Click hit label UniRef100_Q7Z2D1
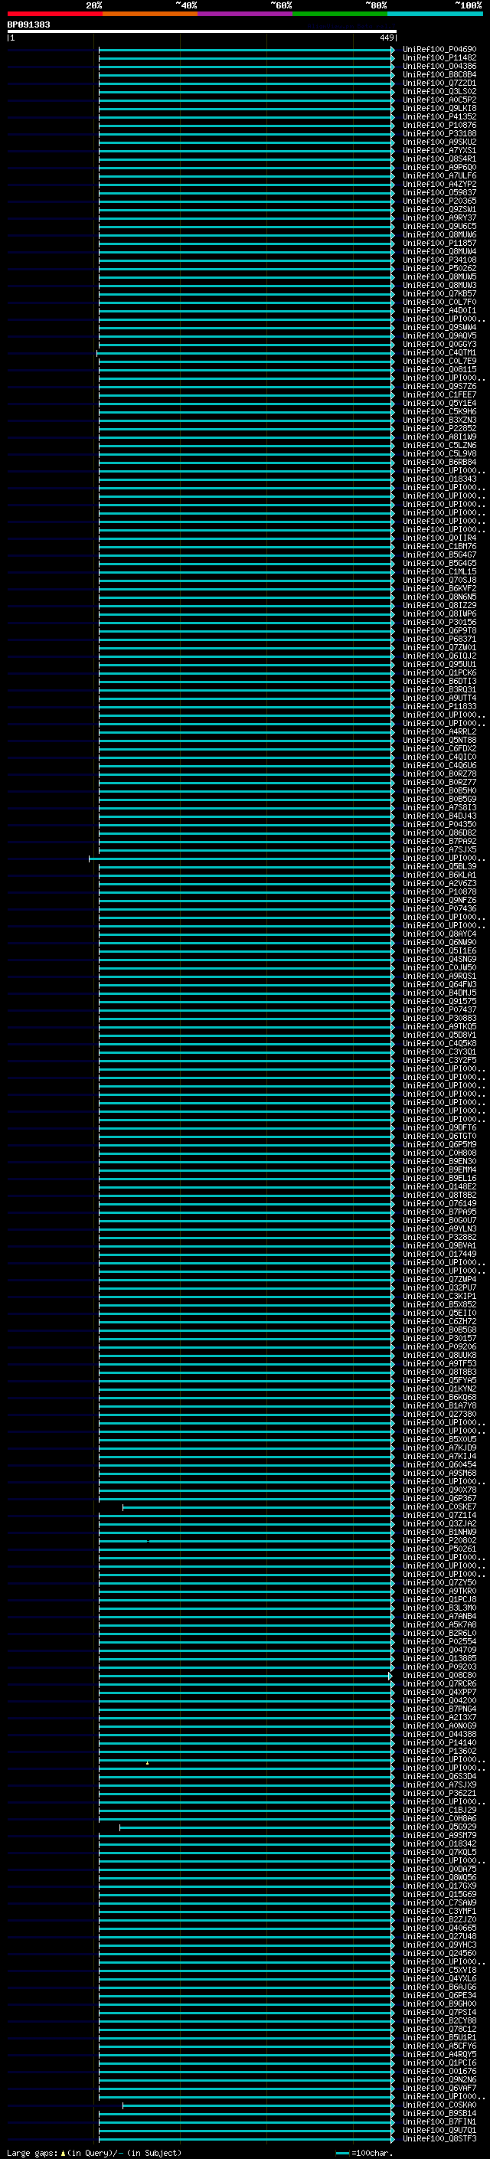Viewport: 490px width, 2159px height. tap(439, 83)
